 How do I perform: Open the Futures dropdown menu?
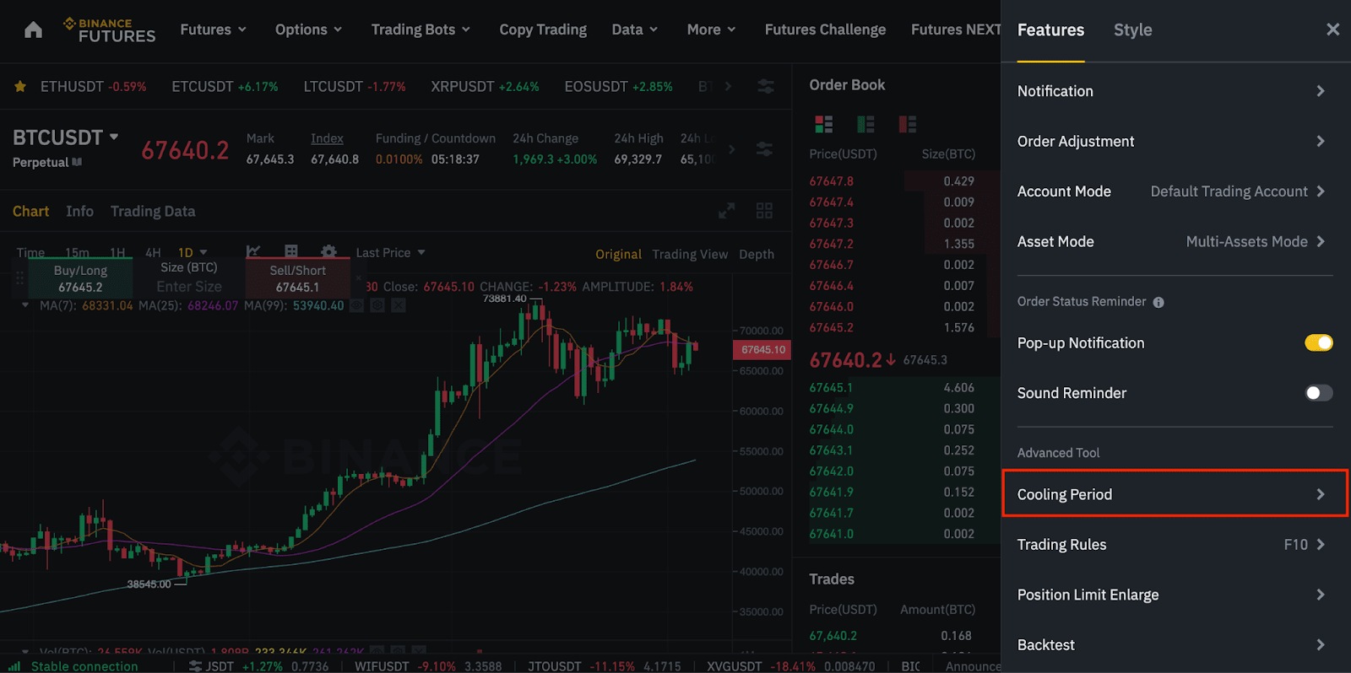coord(213,30)
